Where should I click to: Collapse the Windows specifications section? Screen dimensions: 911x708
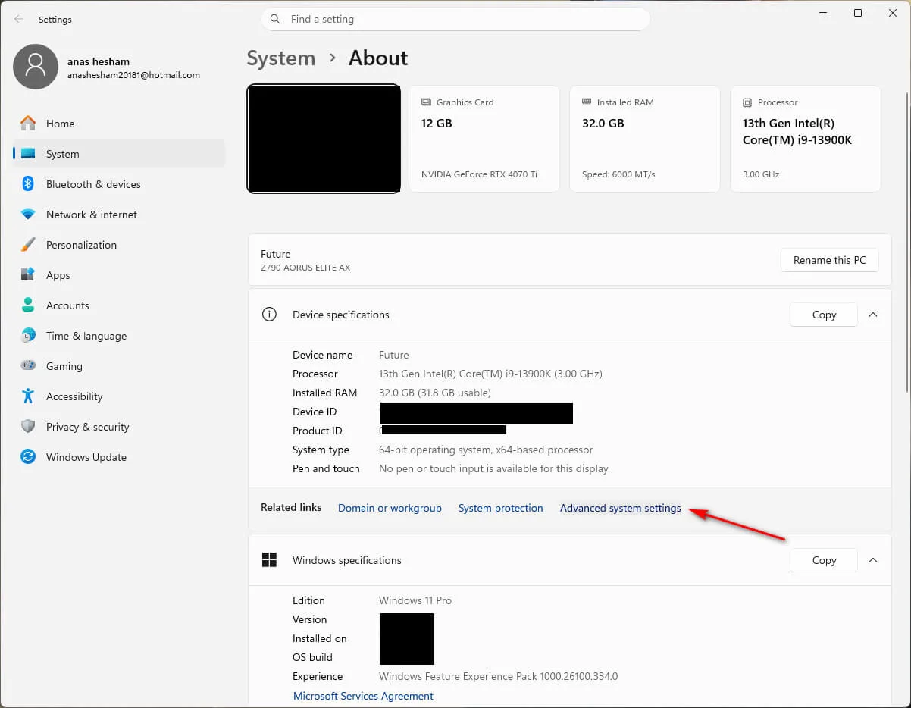click(x=873, y=560)
